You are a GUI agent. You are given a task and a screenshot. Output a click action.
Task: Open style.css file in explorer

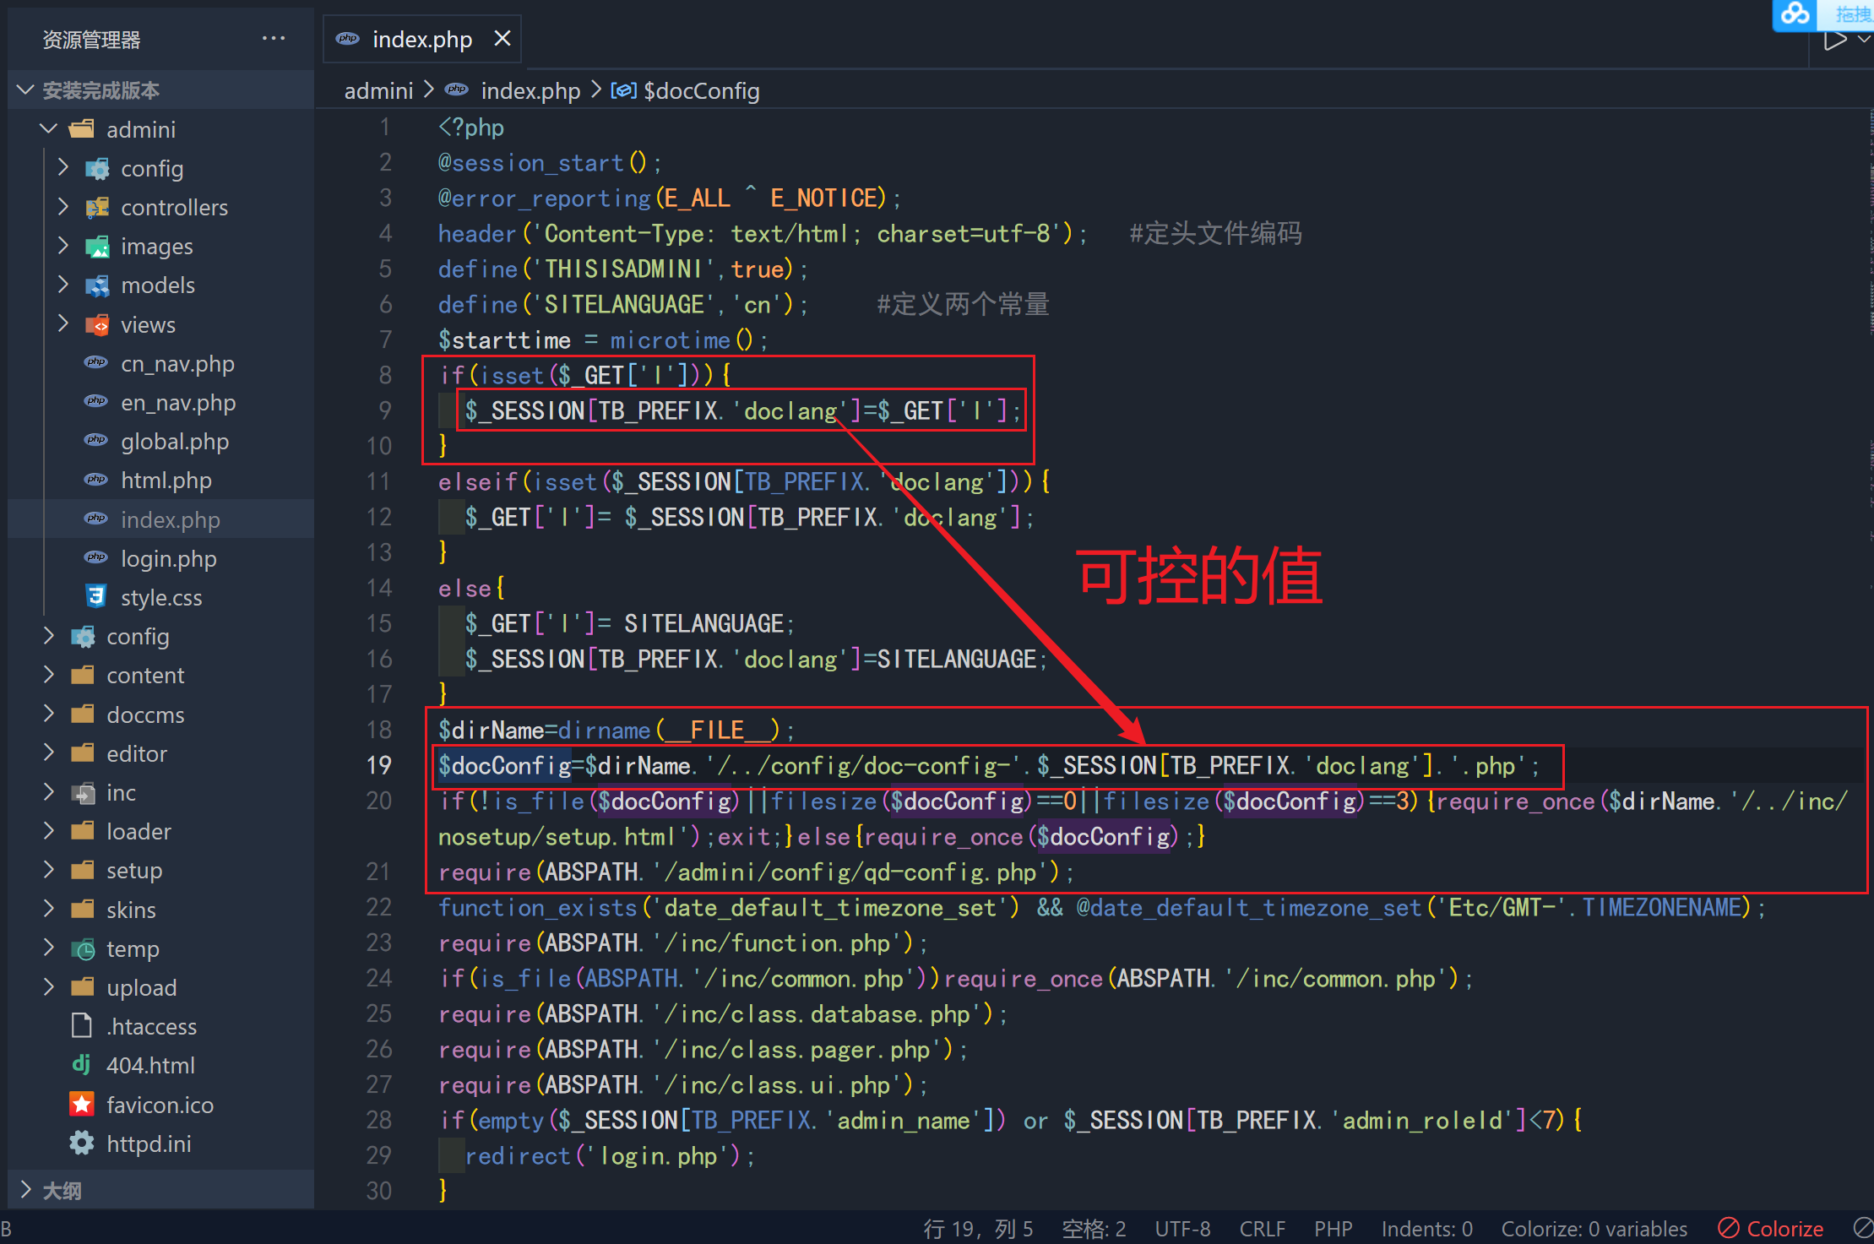click(160, 598)
